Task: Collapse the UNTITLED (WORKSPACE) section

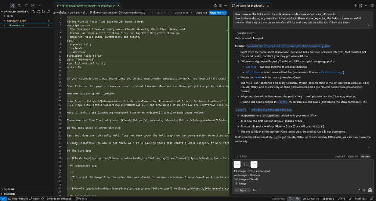Action: pos(16,11)
